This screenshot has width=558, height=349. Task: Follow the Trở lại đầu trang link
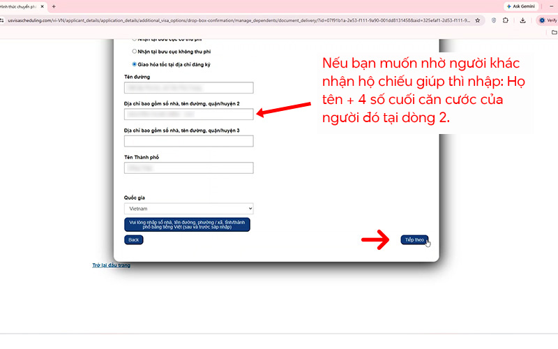pyautogui.click(x=112, y=265)
